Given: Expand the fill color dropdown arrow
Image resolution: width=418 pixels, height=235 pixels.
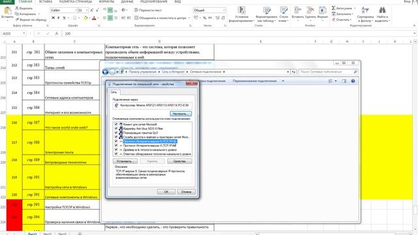Looking at the screenshot, I should tap(89, 18).
